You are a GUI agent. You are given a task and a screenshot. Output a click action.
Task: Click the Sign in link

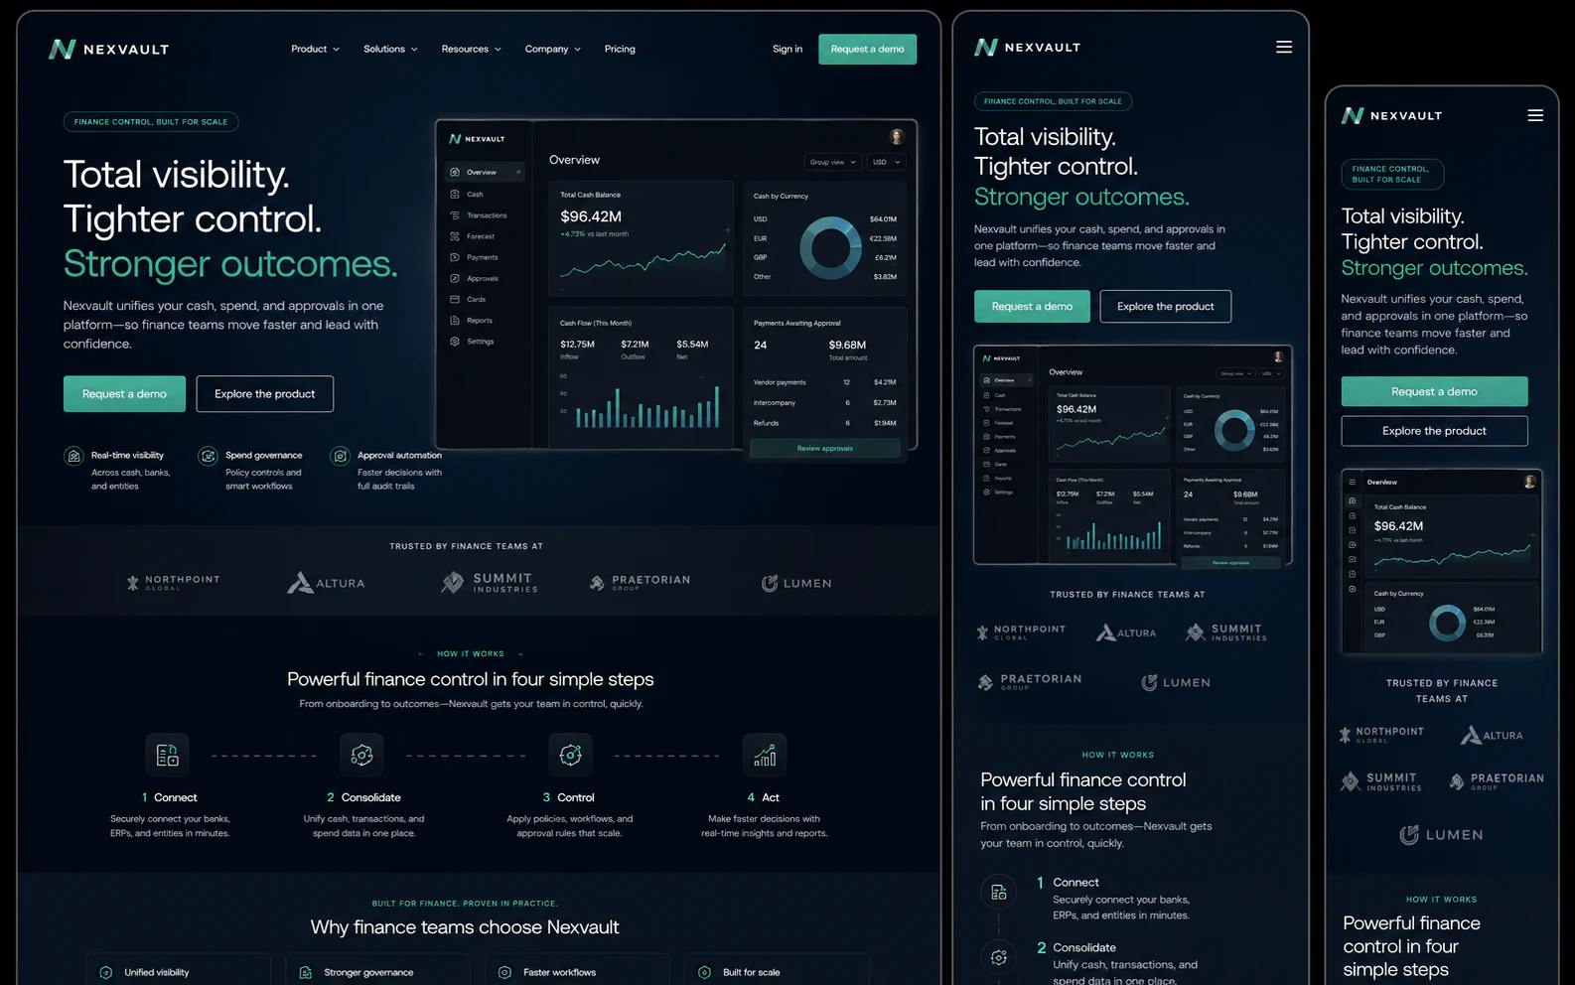787,49
